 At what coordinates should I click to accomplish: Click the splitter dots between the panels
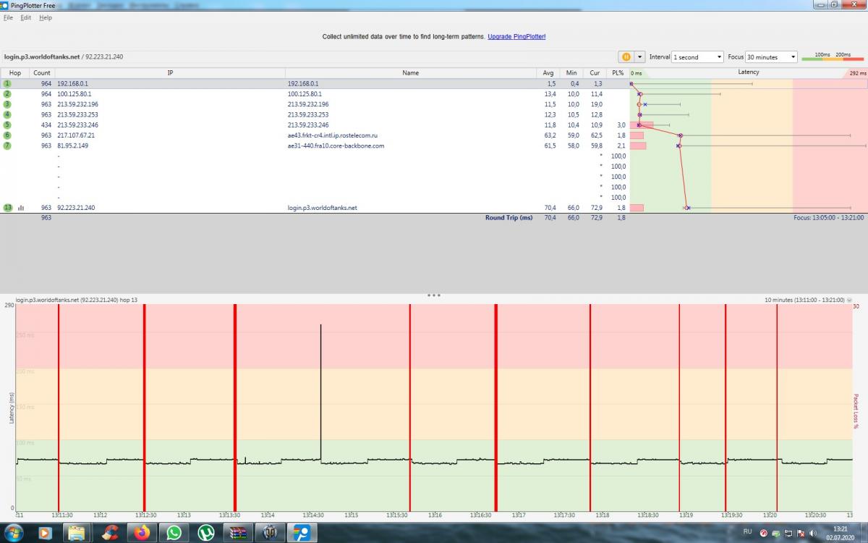(x=434, y=295)
